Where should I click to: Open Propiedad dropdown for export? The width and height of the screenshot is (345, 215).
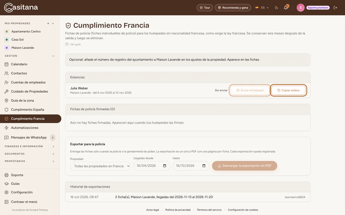100,166
